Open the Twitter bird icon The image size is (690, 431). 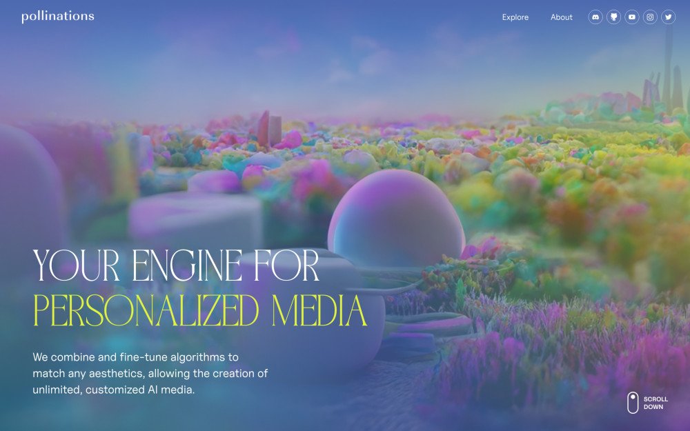[x=668, y=17]
